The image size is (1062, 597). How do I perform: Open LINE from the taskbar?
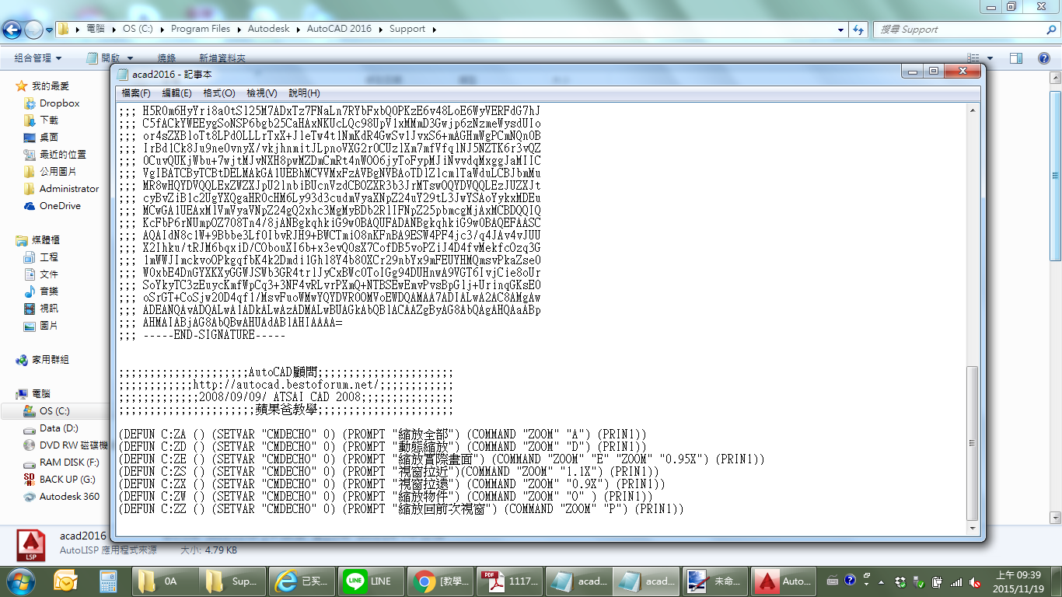click(372, 581)
